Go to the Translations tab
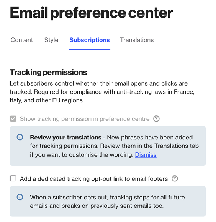The image size is (216, 222). point(137,40)
